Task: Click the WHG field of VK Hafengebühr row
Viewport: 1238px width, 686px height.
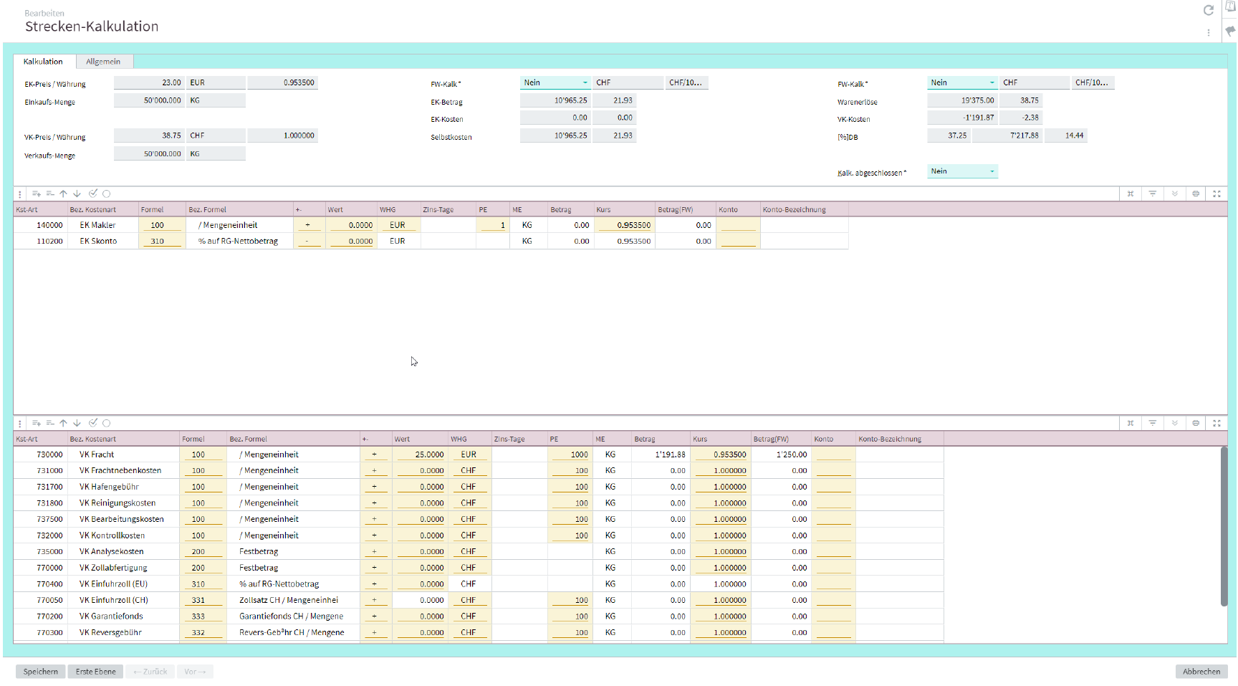Action: (x=469, y=487)
